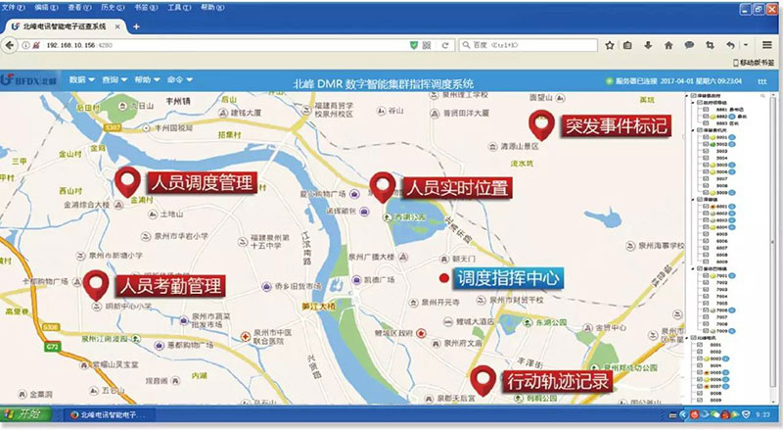The image size is (783, 430).
Task: Click the bookmark star icon
Action: (x=612, y=45)
